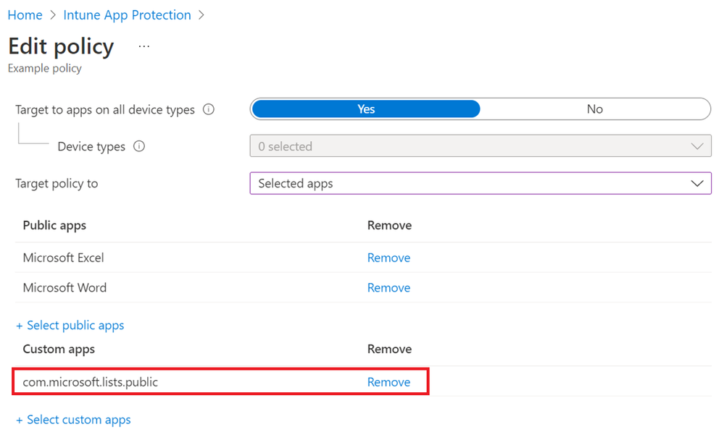Go to the Home breadcrumb
Viewport: 724px width, 440px height.
[x=25, y=15]
